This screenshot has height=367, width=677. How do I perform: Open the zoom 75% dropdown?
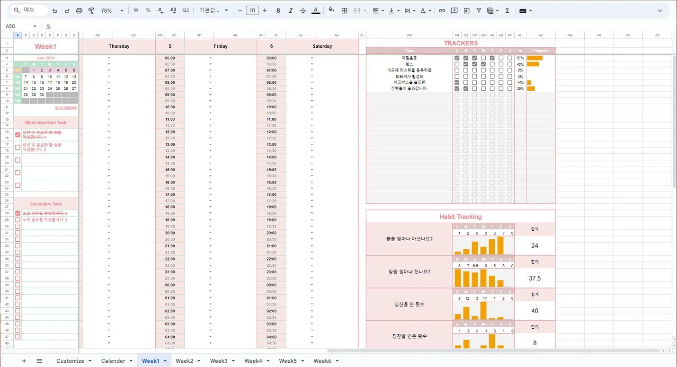pyautogui.click(x=112, y=10)
